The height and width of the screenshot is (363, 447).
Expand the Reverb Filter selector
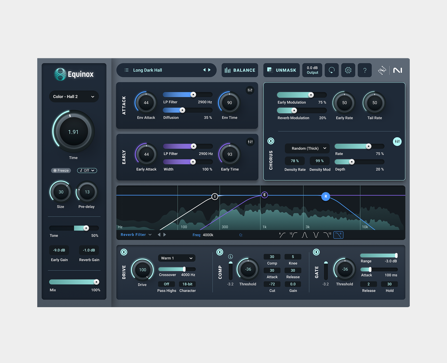click(136, 235)
